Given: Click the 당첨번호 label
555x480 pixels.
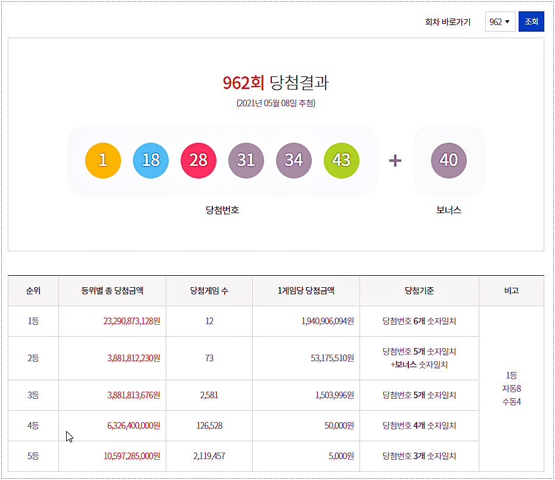Looking at the screenshot, I should [222, 210].
